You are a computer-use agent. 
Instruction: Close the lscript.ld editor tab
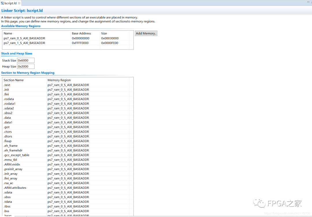(19, 3)
